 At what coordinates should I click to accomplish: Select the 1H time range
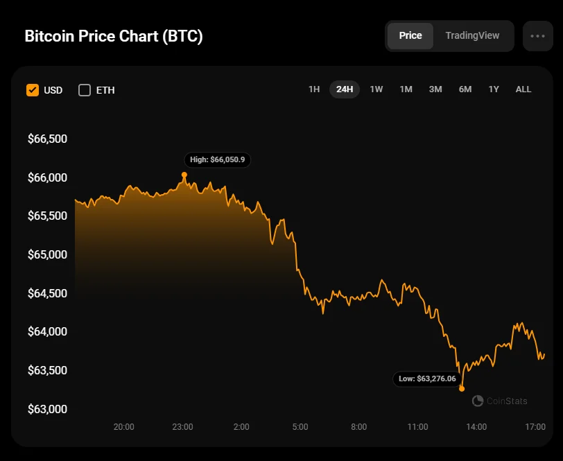point(314,89)
